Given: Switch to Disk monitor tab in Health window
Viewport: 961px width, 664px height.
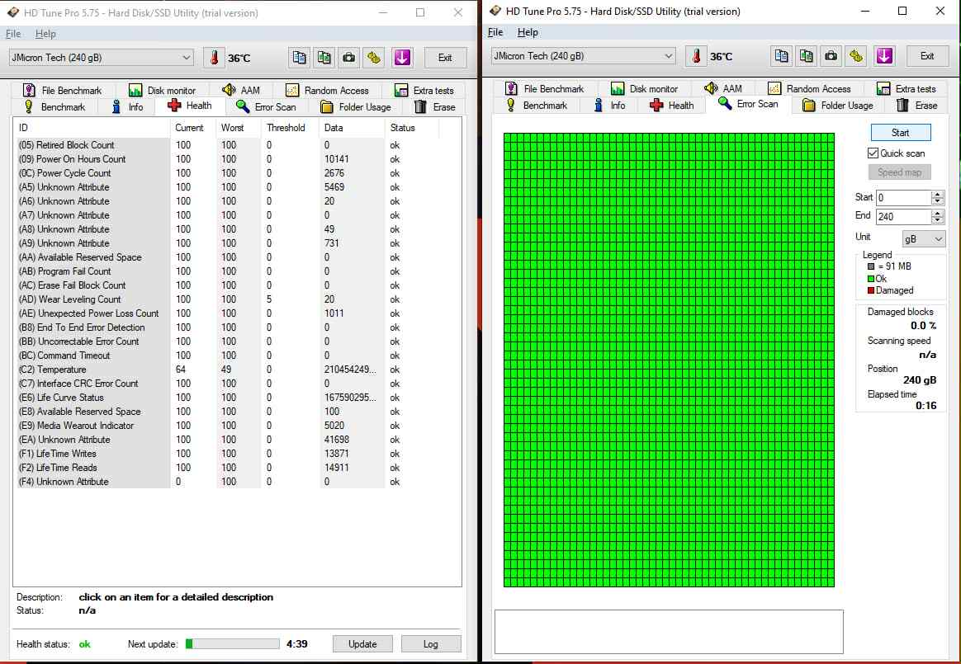Looking at the screenshot, I should pos(163,90).
